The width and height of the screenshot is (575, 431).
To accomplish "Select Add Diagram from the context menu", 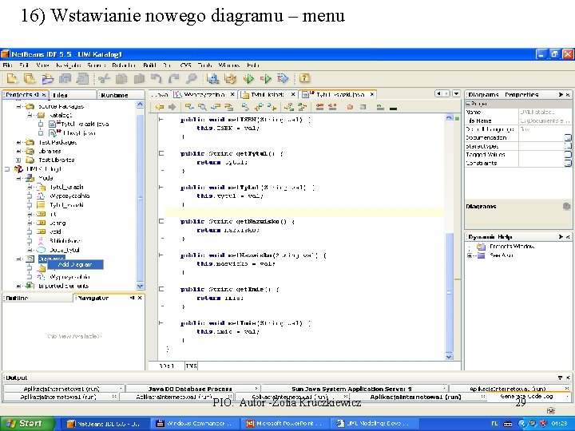I will point(75,264).
